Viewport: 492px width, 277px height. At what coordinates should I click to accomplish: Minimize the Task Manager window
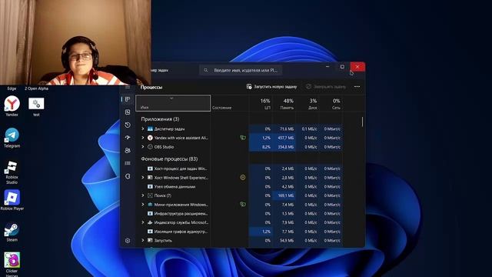coord(327,67)
